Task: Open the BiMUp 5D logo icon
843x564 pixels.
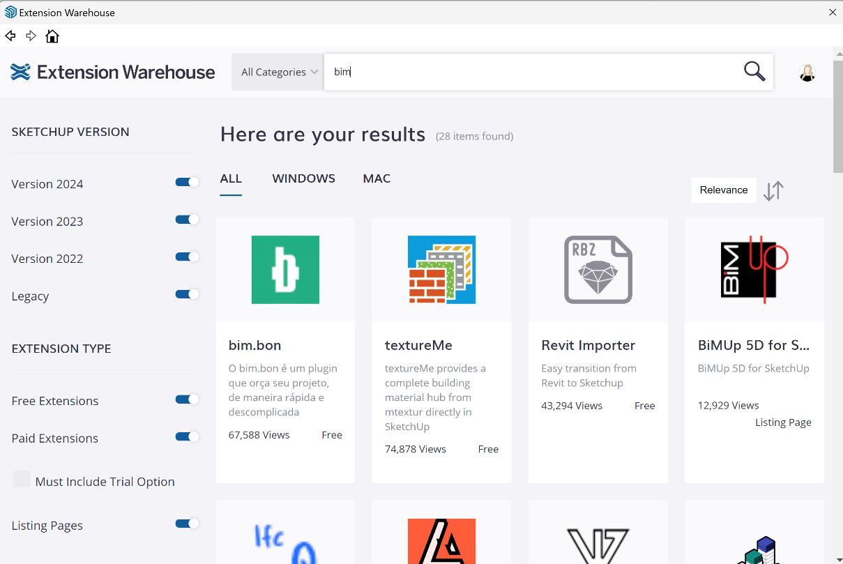Action: tap(754, 270)
